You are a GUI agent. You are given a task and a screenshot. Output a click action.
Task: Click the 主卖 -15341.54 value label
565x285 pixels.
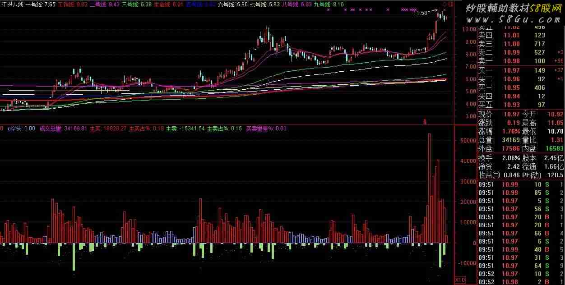185,129
